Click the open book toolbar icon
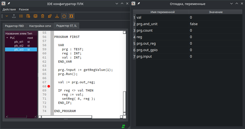Image resolution: width=245 pixels, height=129 pixels. click(35, 16)
